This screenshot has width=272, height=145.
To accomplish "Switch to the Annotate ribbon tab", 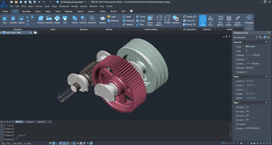I will (26, 12).
